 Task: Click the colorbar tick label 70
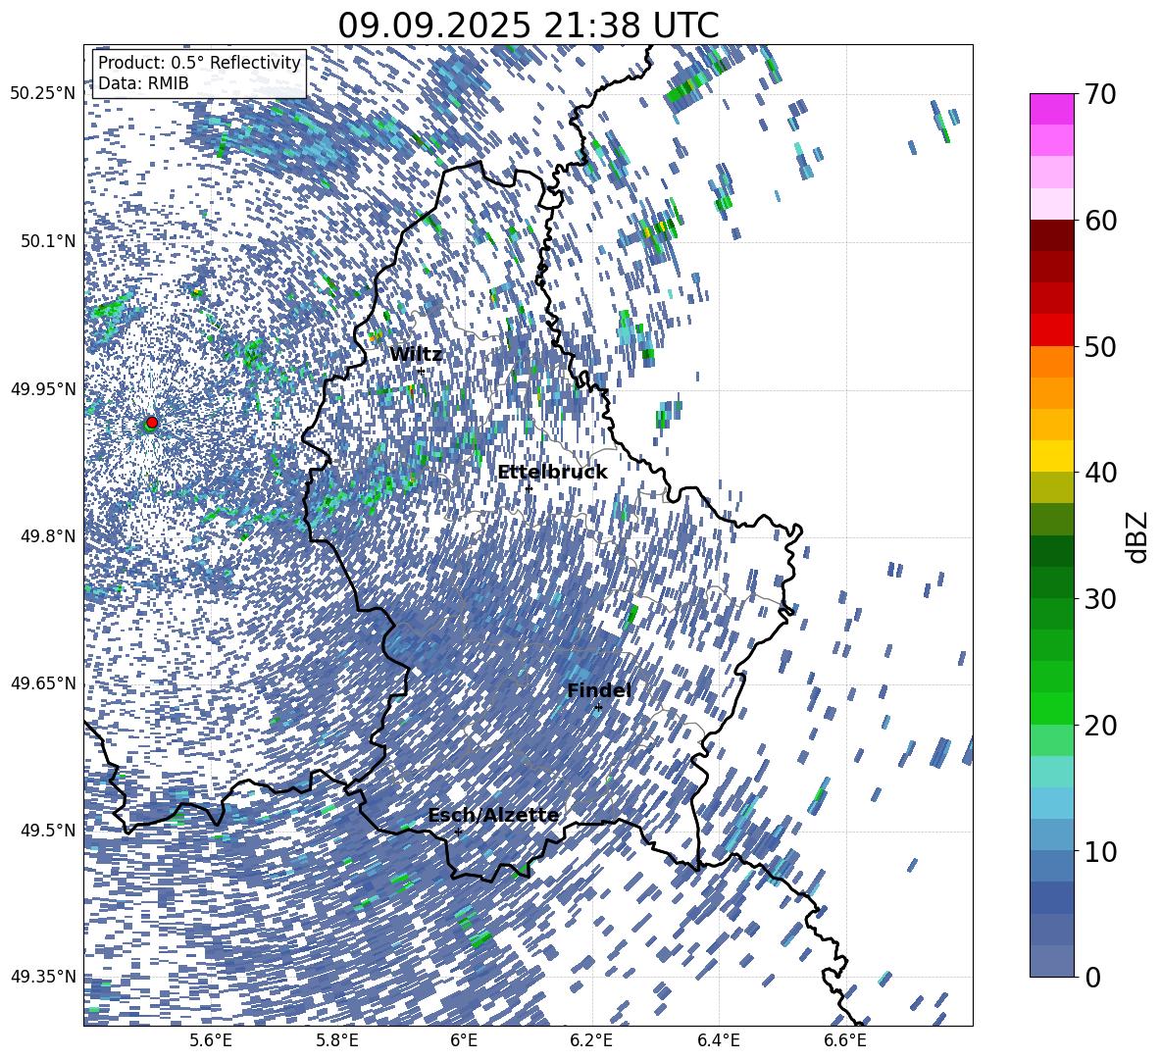(x=1100, y=94)
